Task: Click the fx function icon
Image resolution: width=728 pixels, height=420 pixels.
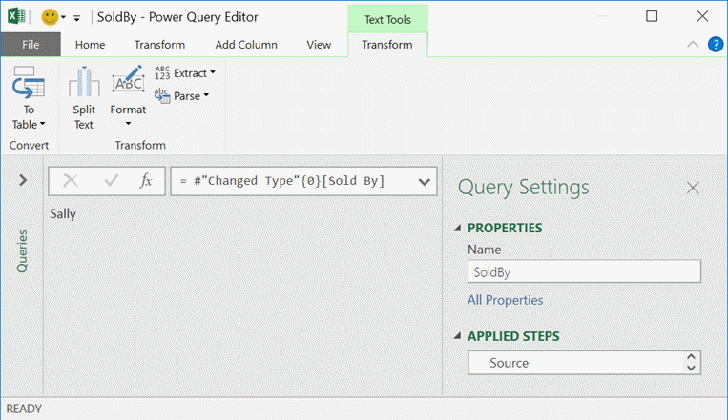Action: click(x=146, y=181)
